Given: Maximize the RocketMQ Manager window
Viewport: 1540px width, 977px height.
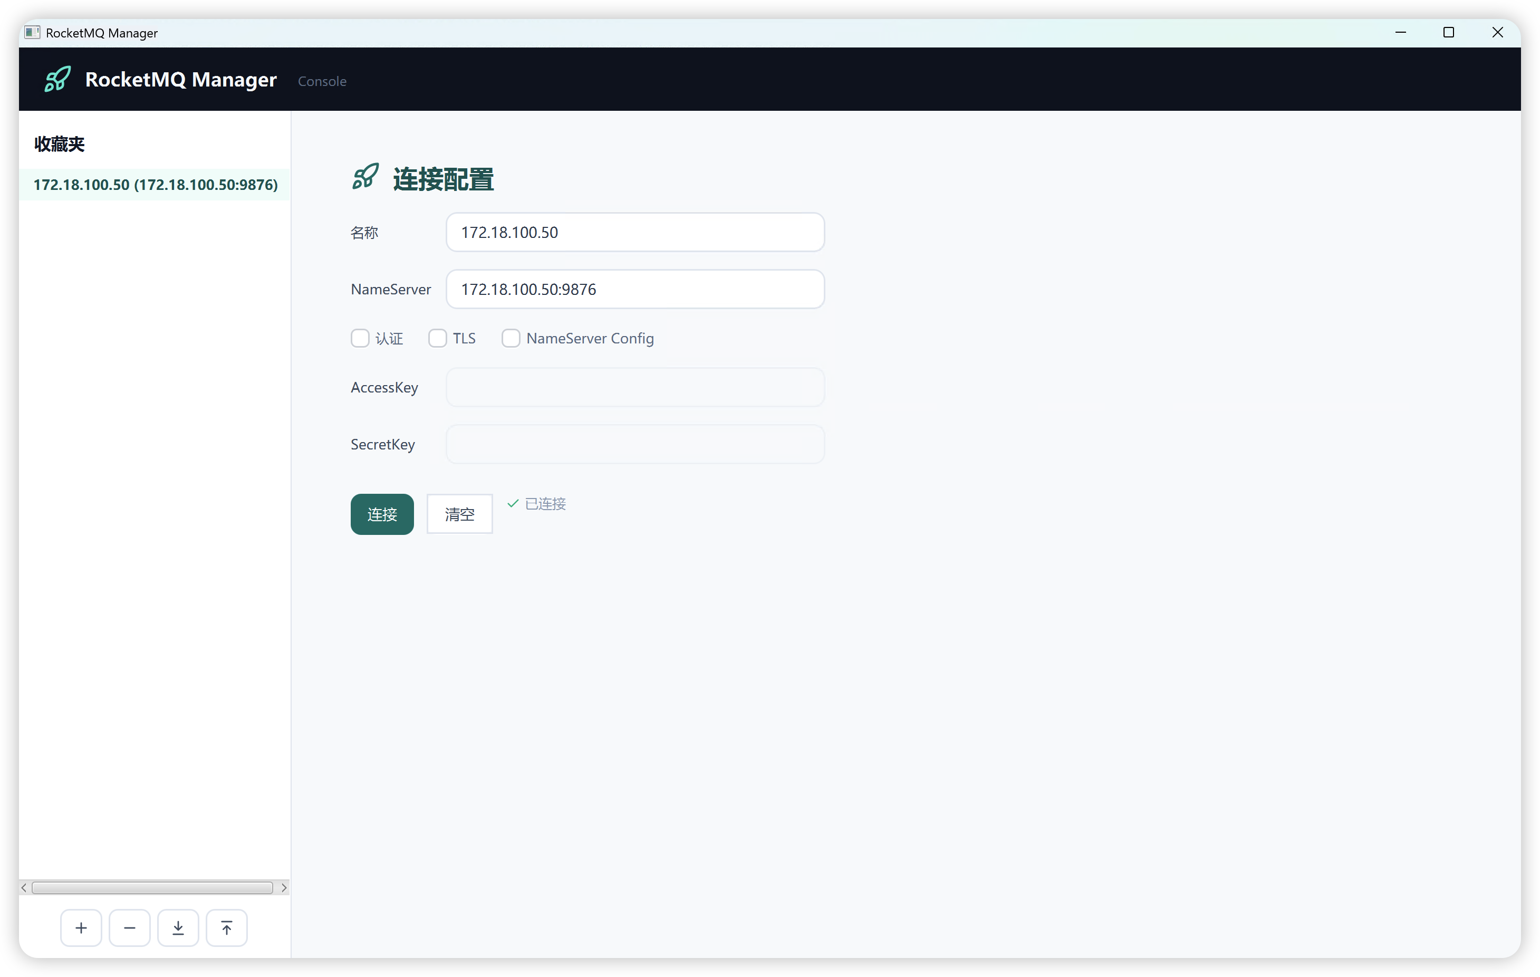Looking at the screenshot, I should (x=1449, y=32).
